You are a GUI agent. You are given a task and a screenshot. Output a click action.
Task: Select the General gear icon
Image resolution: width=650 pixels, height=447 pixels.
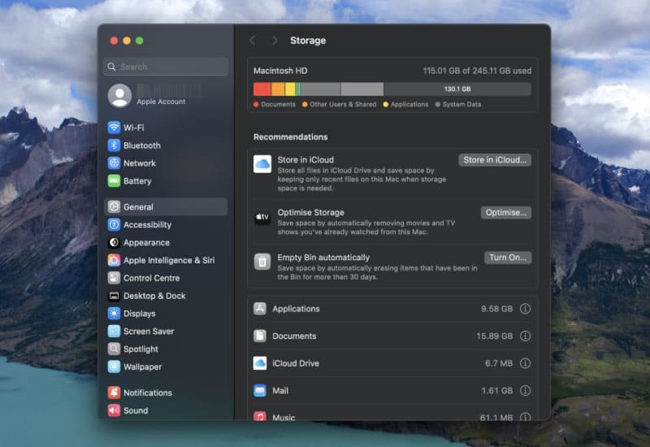pos(114,206)
